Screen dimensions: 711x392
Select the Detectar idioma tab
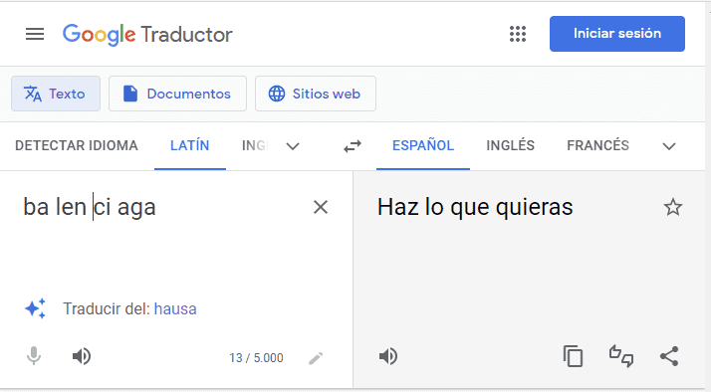77,145
